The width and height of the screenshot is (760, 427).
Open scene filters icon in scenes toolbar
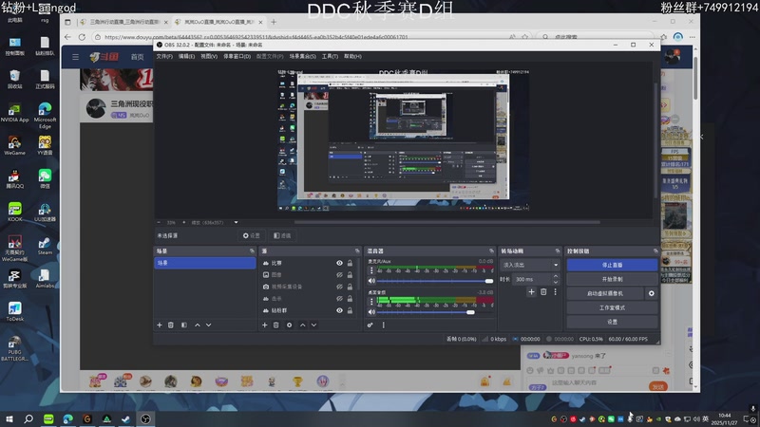183,325
